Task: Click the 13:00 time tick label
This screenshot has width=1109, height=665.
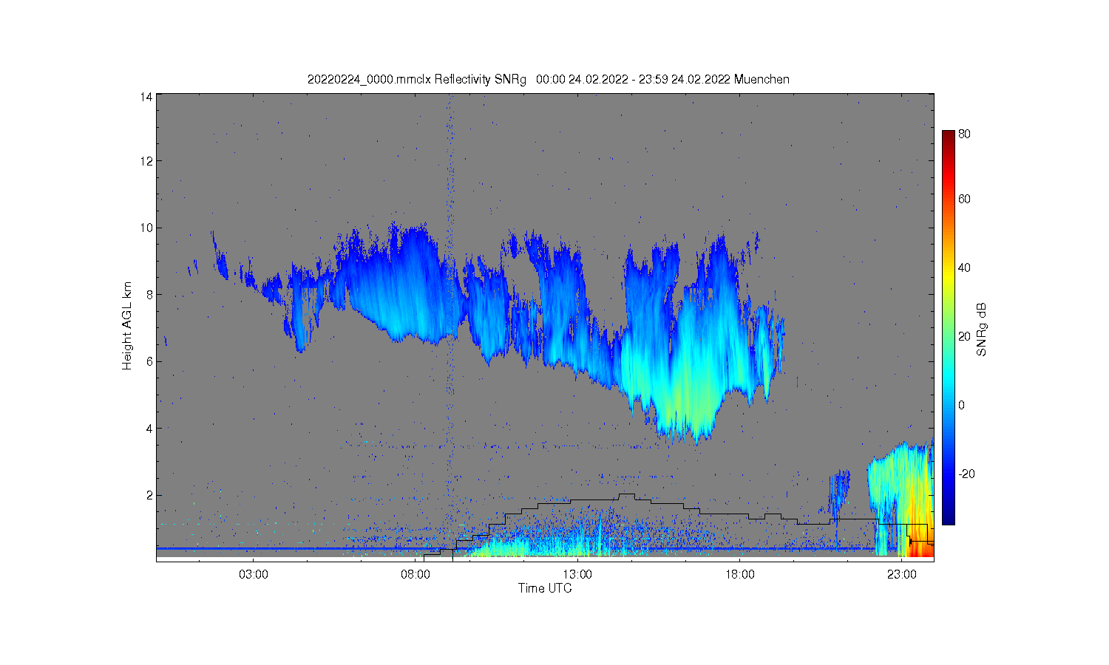Action: point(577,575)
